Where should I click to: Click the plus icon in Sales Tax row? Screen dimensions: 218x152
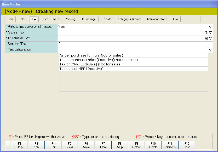tap(206, 33)
